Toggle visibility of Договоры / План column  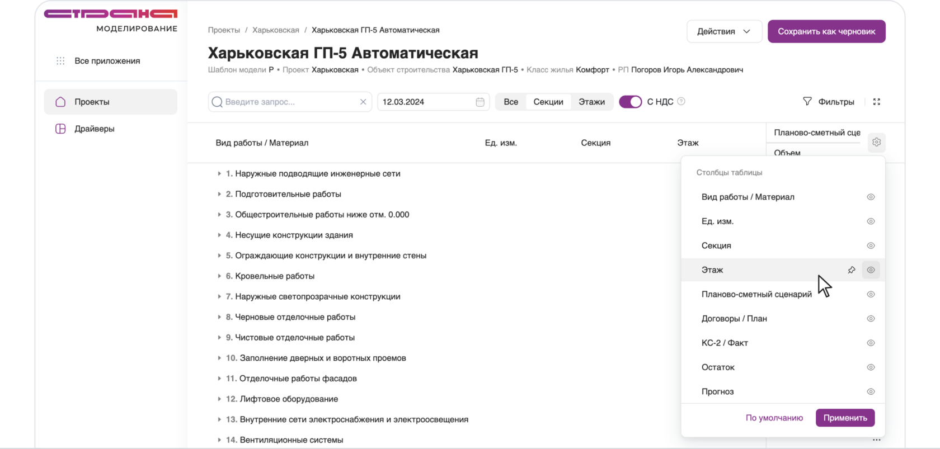point(871,319)
